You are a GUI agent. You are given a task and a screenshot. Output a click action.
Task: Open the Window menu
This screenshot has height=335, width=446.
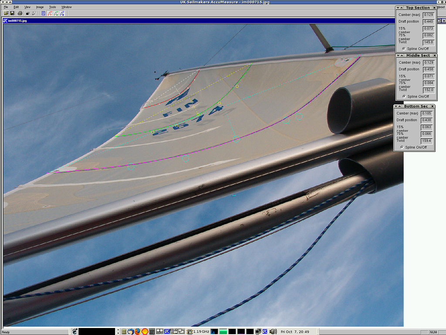tap(67, 7)
